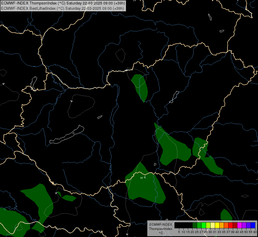This screenshot has width=258, height=237.
Task: Click the °C unit label in legend
Action: click(161, 233)
